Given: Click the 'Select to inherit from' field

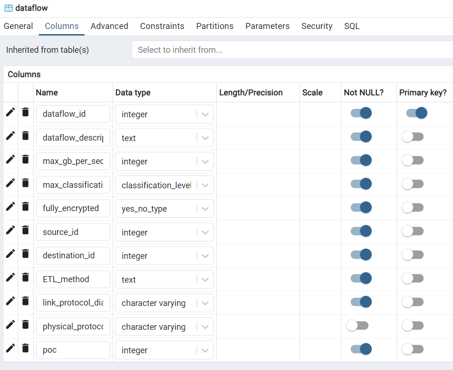Looking at the screenshot, I should coord(290,50).
